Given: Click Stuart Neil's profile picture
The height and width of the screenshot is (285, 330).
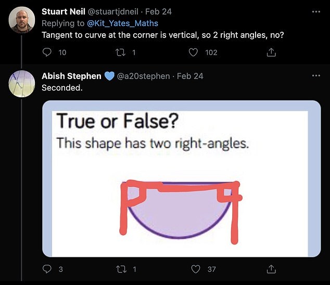Looking at the screenshot, I should point(22,20).
